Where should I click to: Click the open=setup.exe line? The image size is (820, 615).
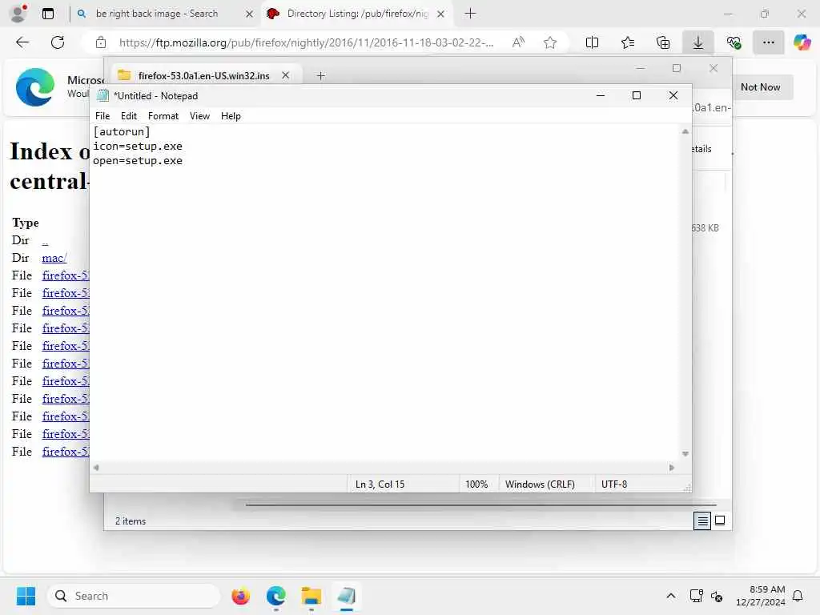138,161
